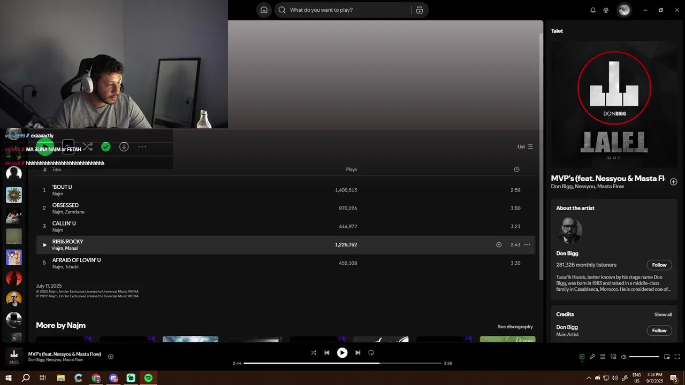Open now-playing album thumbnail at bottom left
685x385 pixels.
click(14, 356)
